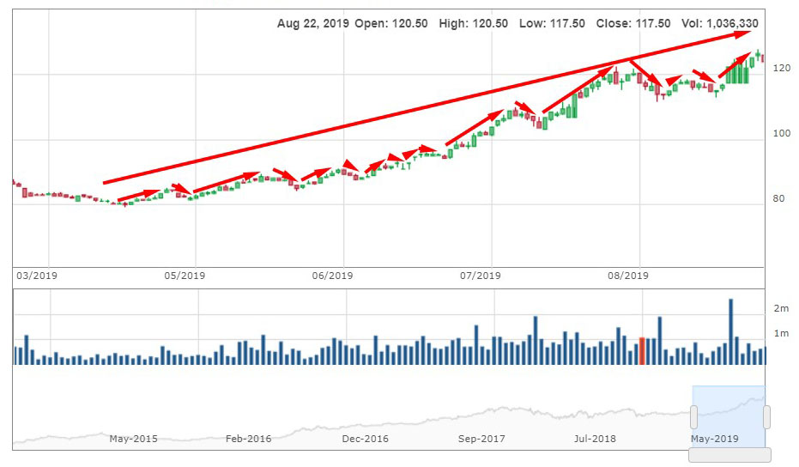Click the High: 120.50 readout
Viewport: 799px width, 467px height.
474,23
